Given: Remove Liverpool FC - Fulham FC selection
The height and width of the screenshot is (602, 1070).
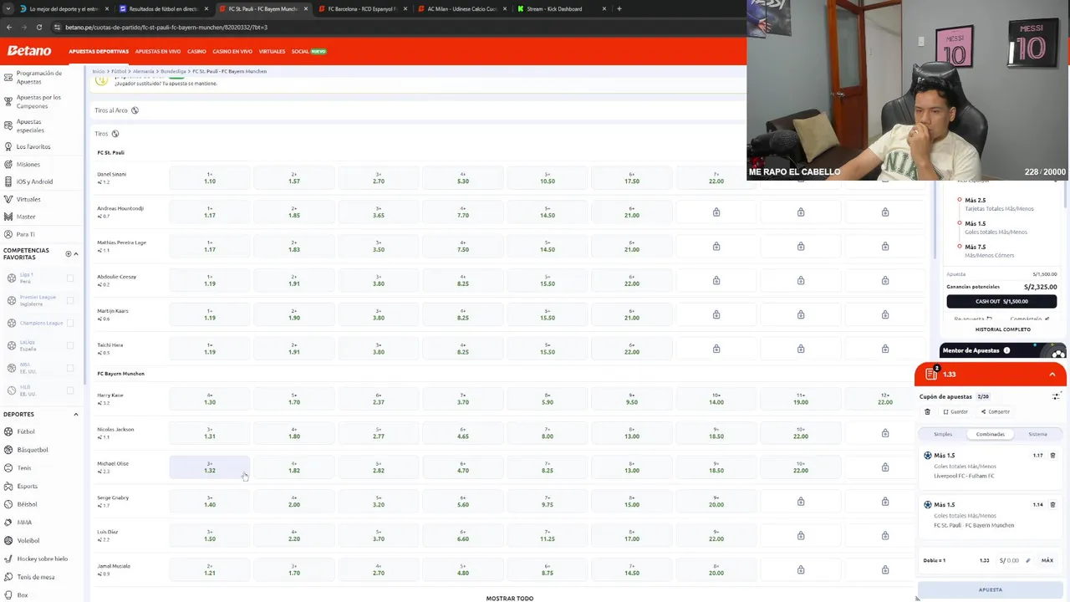Looking at the screenshot, I should (1052, 456).
